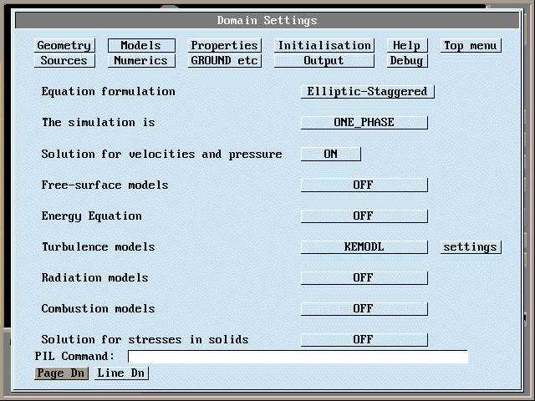Select the Sources panel button

64,61
